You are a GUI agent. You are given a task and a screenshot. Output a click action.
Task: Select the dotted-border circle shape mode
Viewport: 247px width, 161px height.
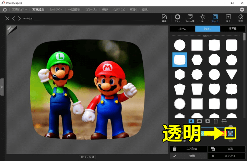pos(208,121)
